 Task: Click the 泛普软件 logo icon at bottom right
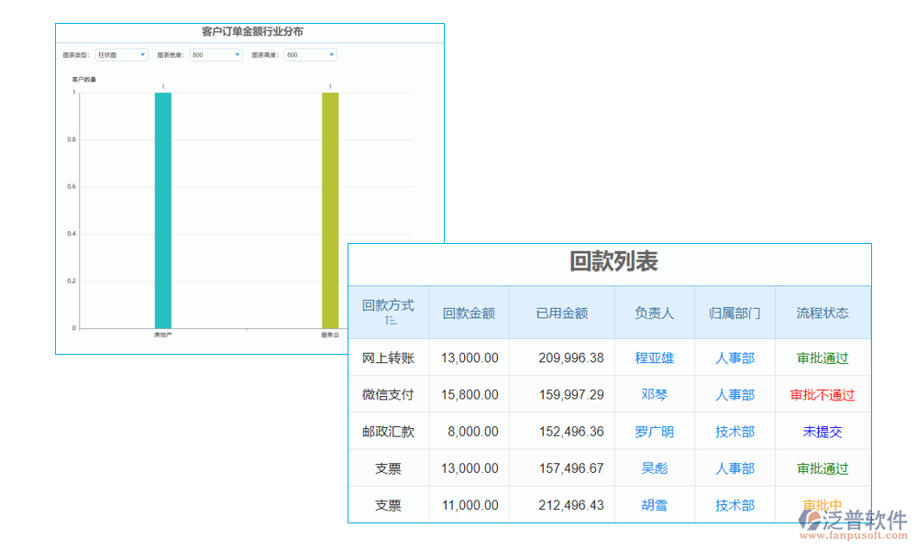tap(812, 518)
